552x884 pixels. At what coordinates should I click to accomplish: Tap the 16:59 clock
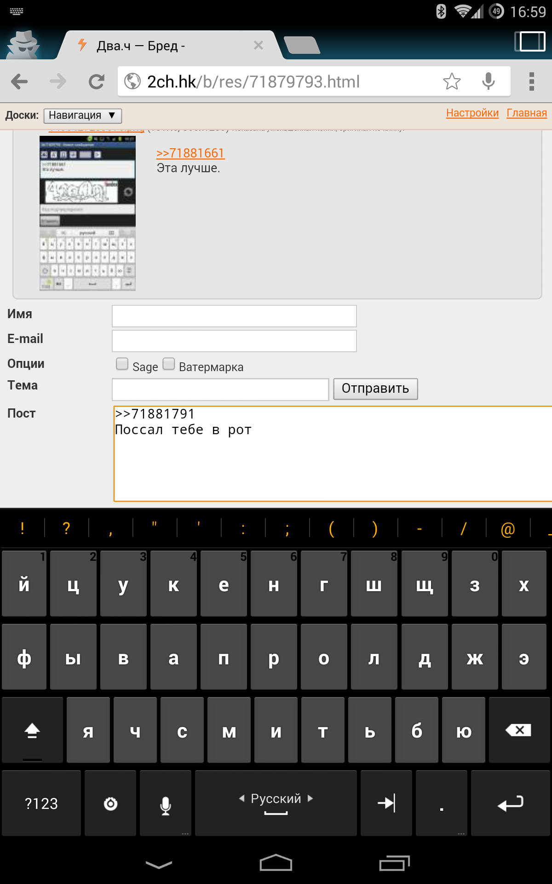[528, 12]
